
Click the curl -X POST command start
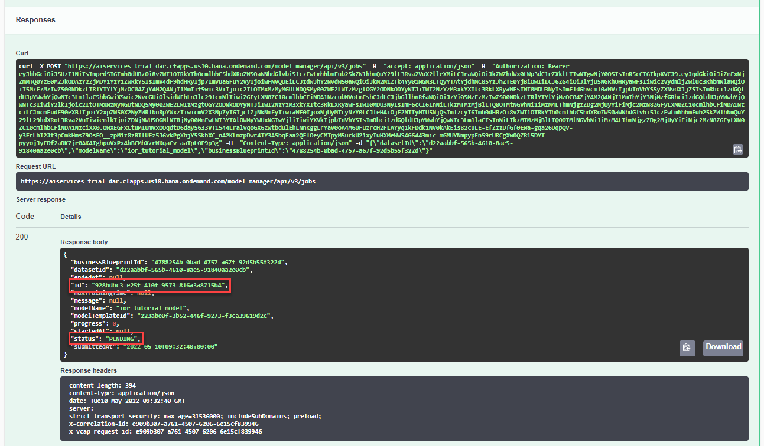[41, 65]
